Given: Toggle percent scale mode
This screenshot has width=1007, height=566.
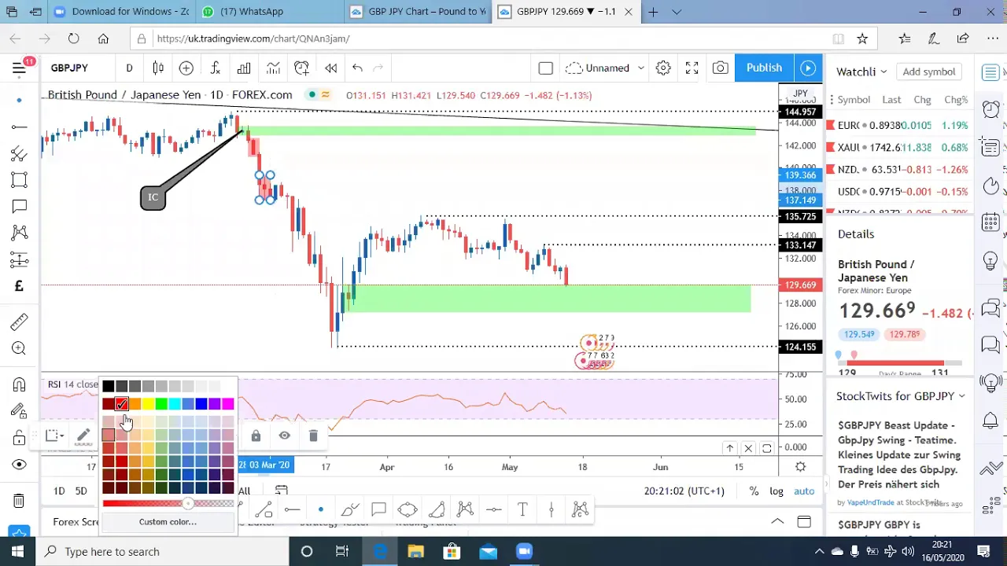Looking at the screenshot, I should [754, 491].
